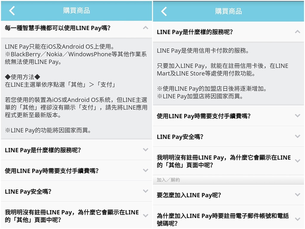The width and height of the screenshot is (305, 229).
Task: Expand LINE Pay是什麼樣的服務呢 chevron in left screen
Action: point(145,150)
